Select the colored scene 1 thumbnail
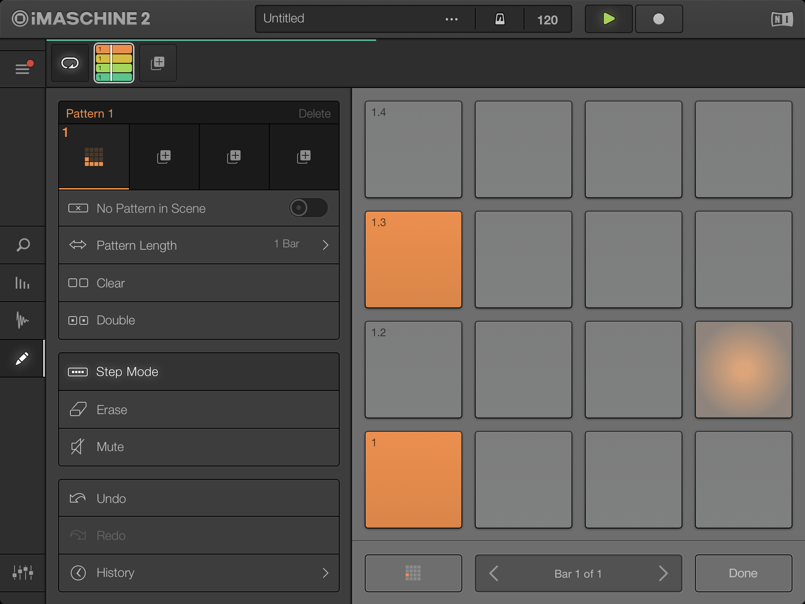 coord(114,63)
